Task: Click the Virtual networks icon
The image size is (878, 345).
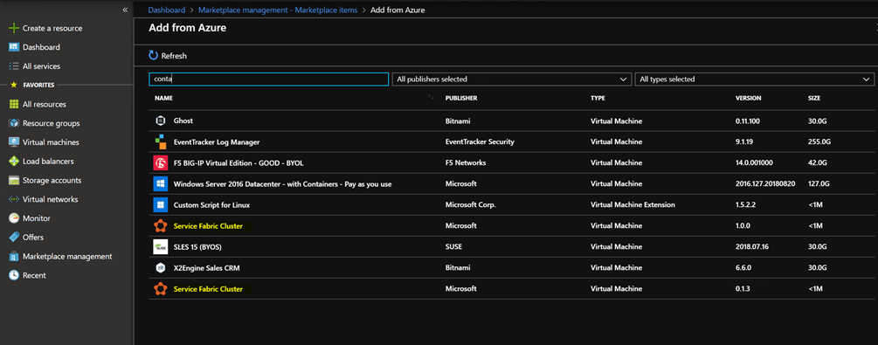Action: (x=14, y=199)
